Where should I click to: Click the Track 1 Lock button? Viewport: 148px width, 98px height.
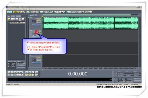pos(34,24)
